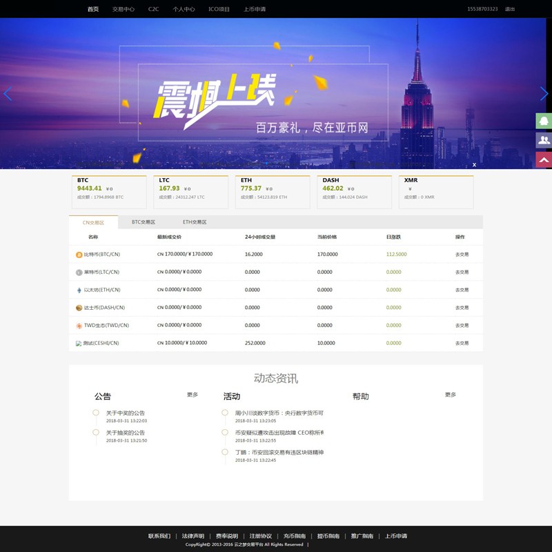Click the Litecoin icon in the LTC/CN row
552x552 pixels.
tap(78, 272)
